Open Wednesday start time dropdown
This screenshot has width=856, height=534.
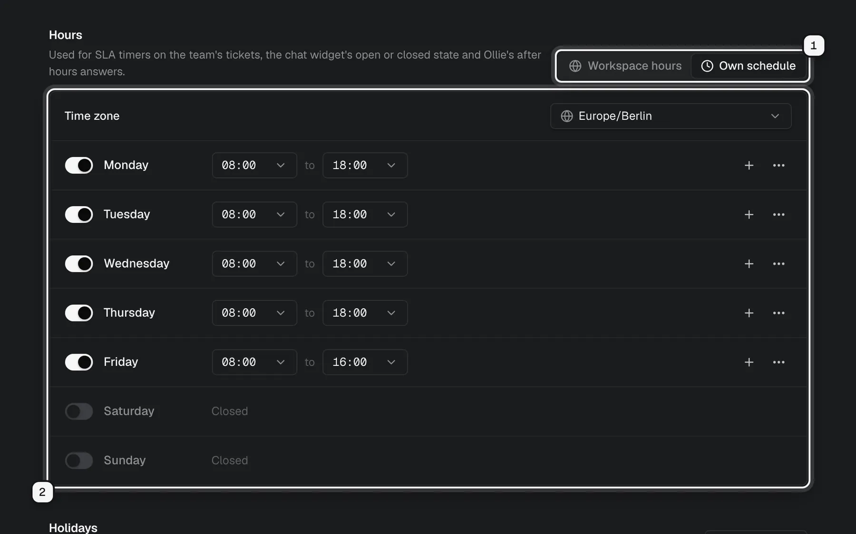pos(254,264)
